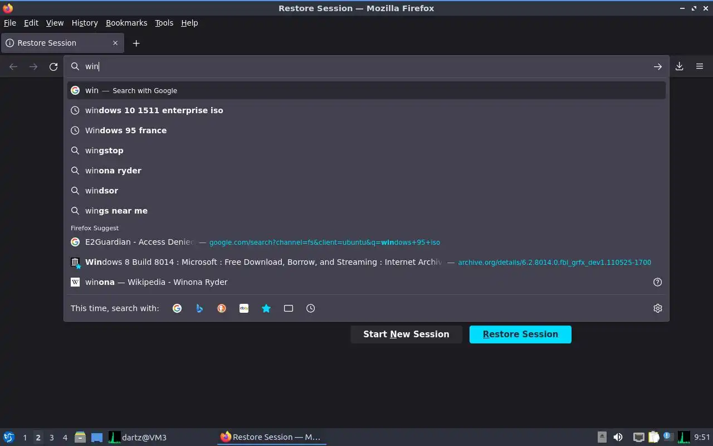713x446 pixels.
Task: Open the Firefox hamburger application menu
Action: 700,66
